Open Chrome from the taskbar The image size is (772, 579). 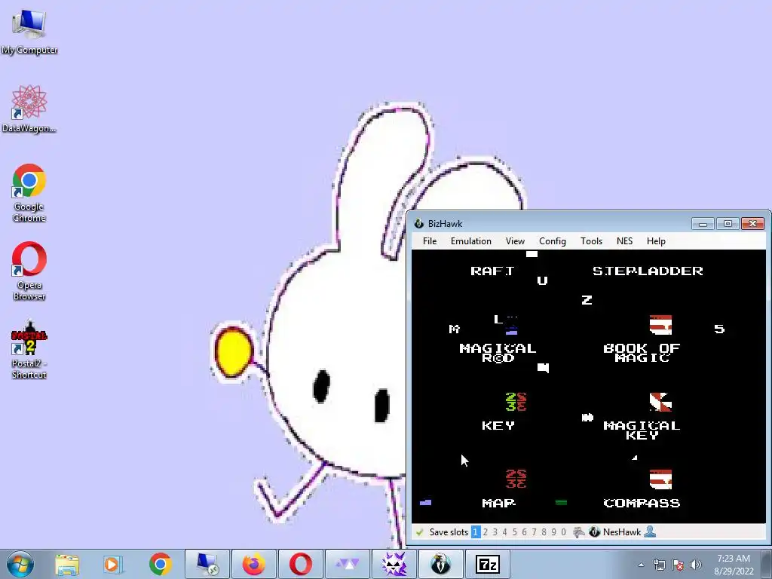pos(160,564)
